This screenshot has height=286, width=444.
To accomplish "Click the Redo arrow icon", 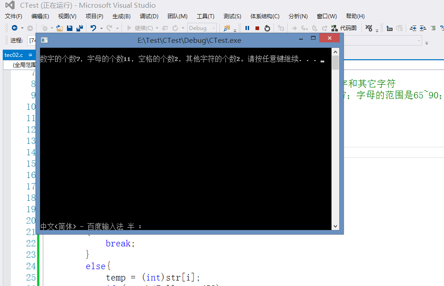I will [x=109, y=28].
